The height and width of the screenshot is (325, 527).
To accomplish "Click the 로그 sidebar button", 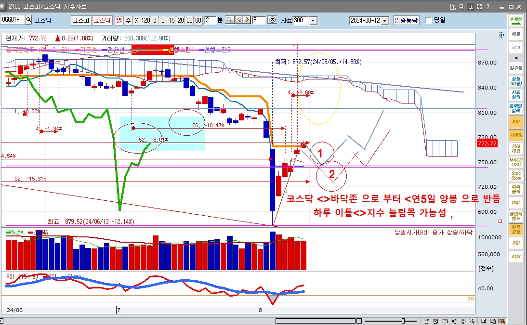I will [516, 47].
